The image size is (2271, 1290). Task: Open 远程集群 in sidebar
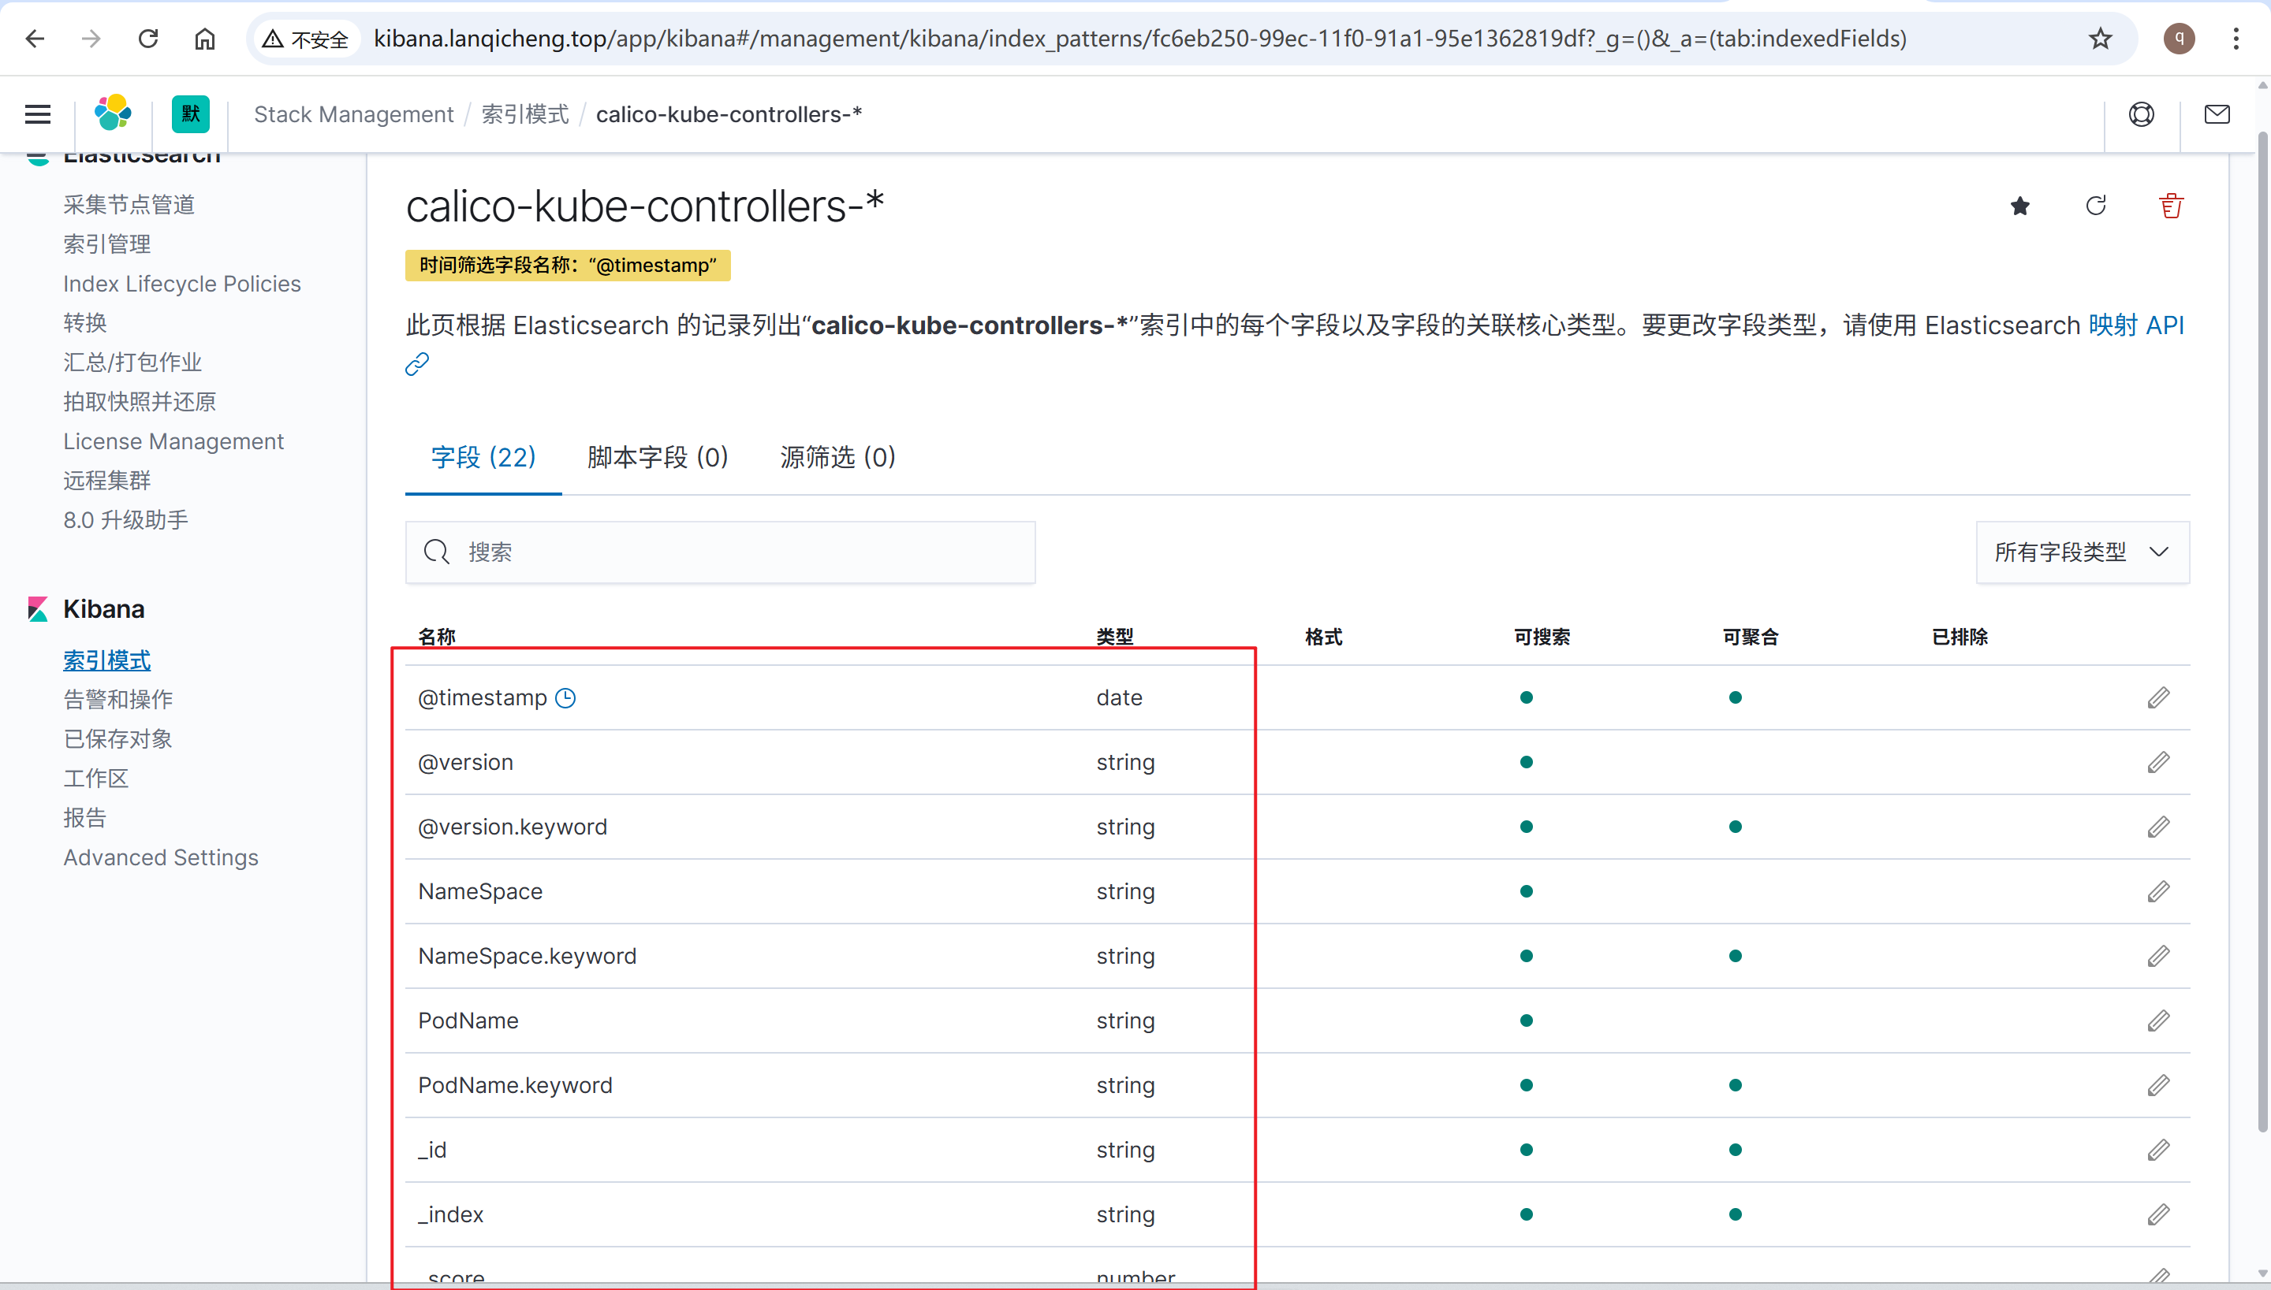[106, 481]
